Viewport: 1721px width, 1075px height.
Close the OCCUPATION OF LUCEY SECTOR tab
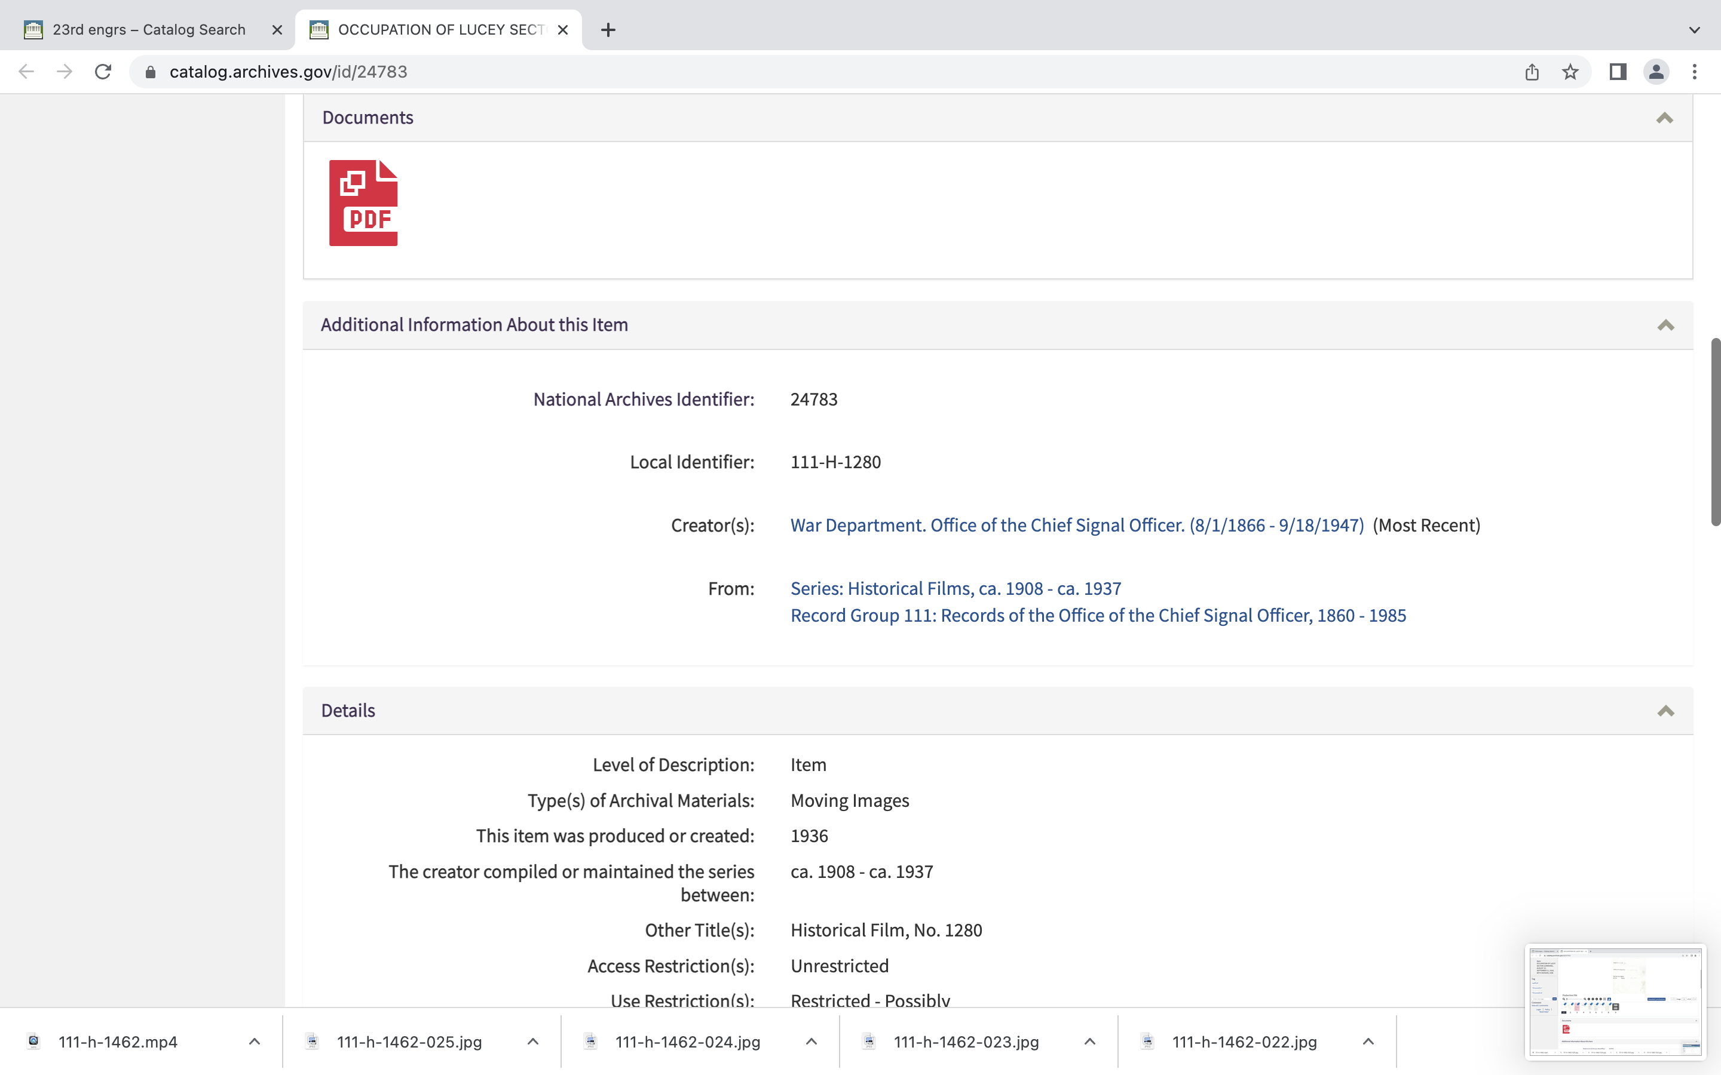click(x=562, y=30)
